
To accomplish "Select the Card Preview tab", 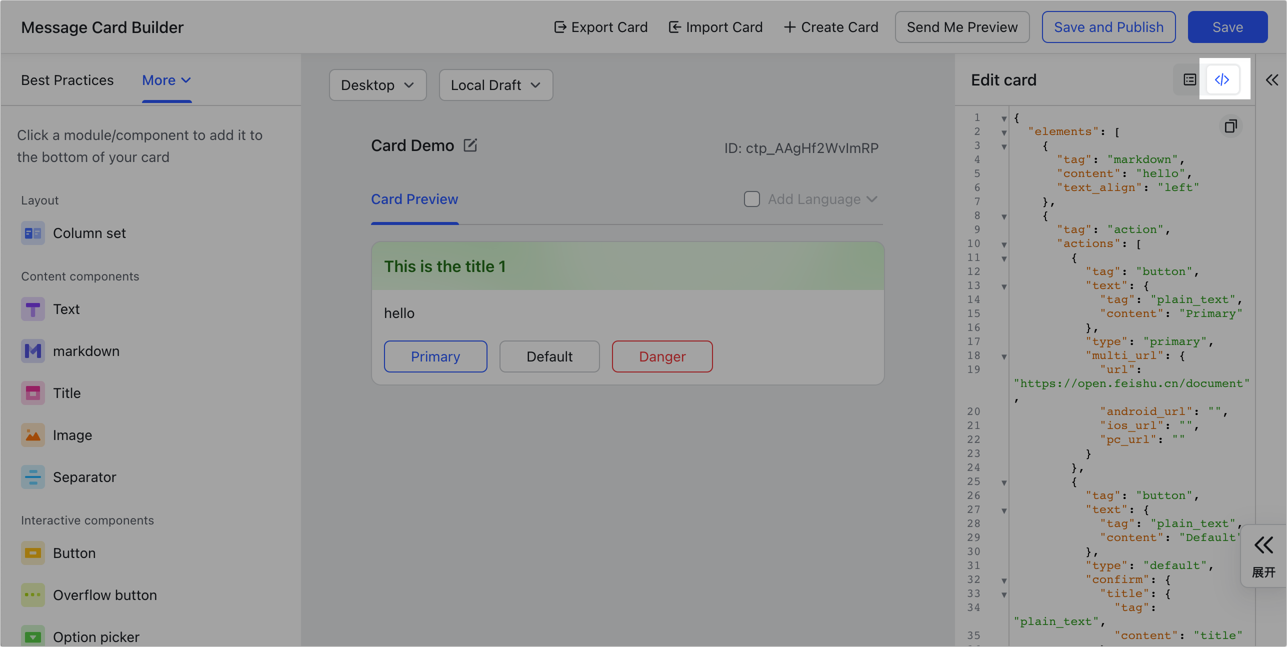I will 414,199.
